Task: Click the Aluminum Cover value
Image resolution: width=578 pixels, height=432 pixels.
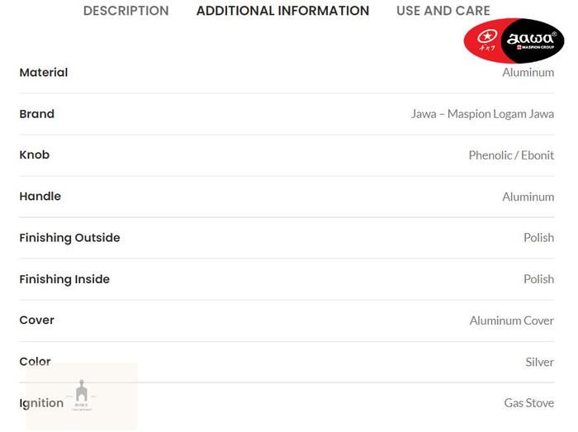Action: (x=512, y=320)
